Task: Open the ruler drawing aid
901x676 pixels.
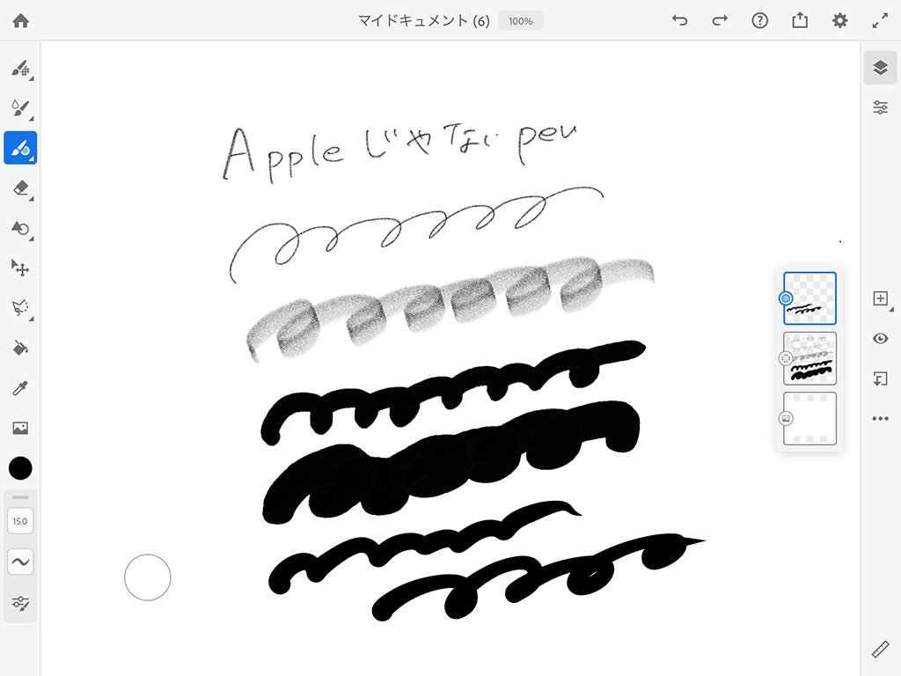Action: (880, 650)
